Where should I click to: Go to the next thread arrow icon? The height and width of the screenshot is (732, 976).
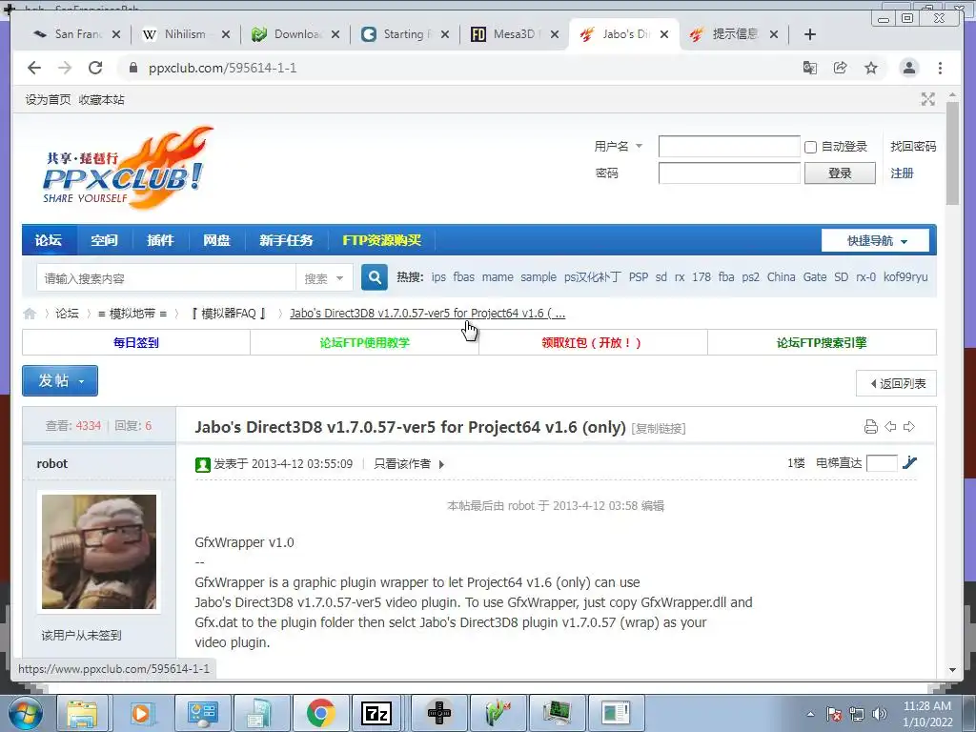pyautogui.click(x=909, y=426)
